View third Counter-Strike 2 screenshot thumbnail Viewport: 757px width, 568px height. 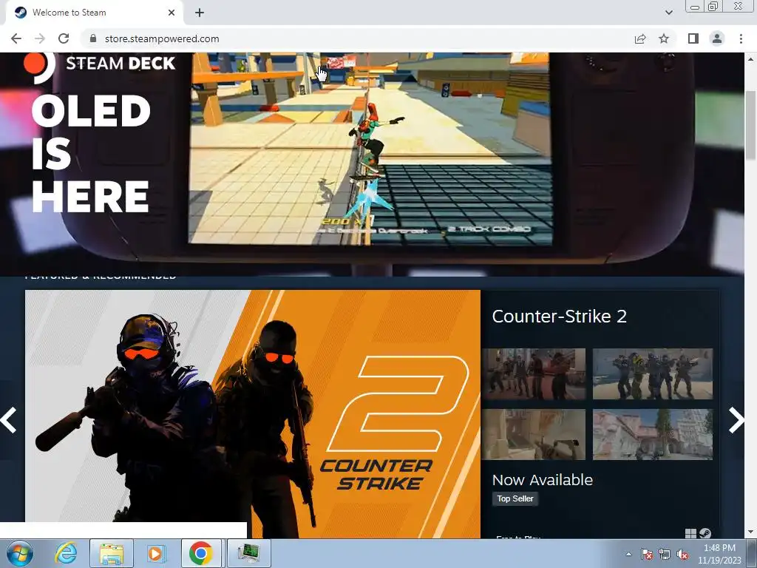[x=534, y=434]
